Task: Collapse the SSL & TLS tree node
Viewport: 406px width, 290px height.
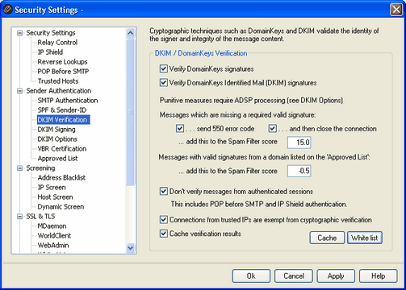Action: [x=19, y=217]
